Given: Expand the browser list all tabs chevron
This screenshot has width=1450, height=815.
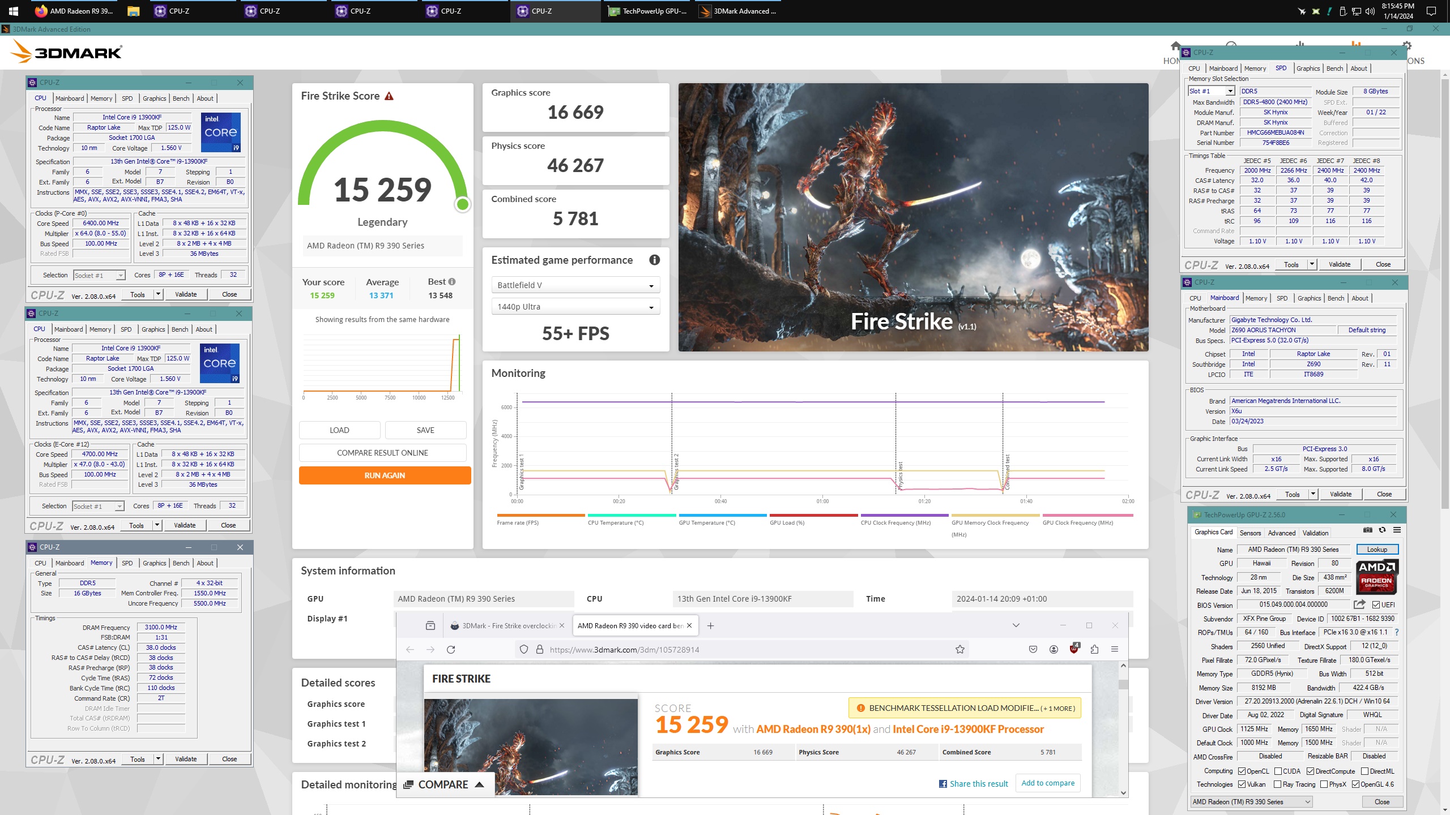Looking at the screenshot, I should point(1016,625).
